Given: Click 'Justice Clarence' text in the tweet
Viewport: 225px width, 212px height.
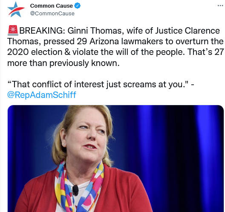Looking at the screenshot, I should 187,31.
